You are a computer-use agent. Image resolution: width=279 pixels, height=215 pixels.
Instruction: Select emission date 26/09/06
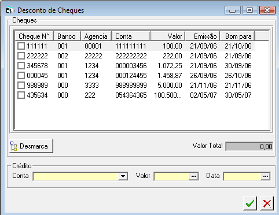point(203,76)
